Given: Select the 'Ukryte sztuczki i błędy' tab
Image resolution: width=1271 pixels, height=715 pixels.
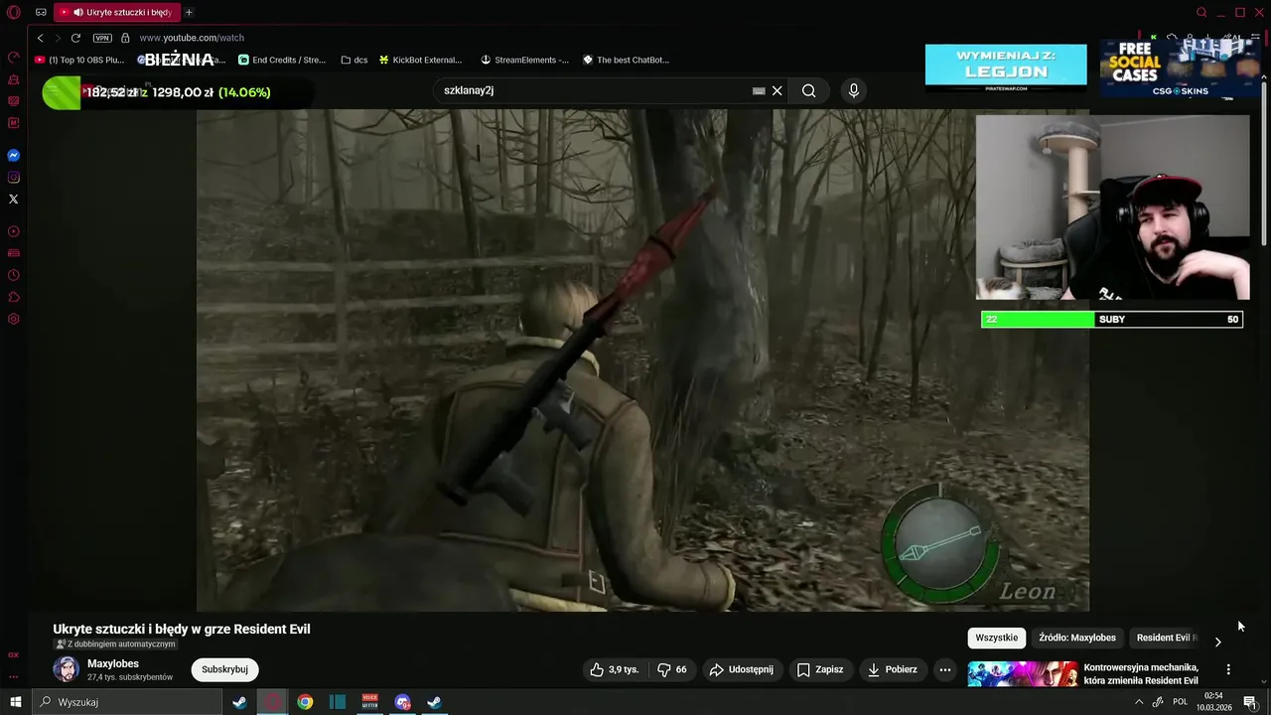Looking at the screenshot, I should tap(117, 13).
